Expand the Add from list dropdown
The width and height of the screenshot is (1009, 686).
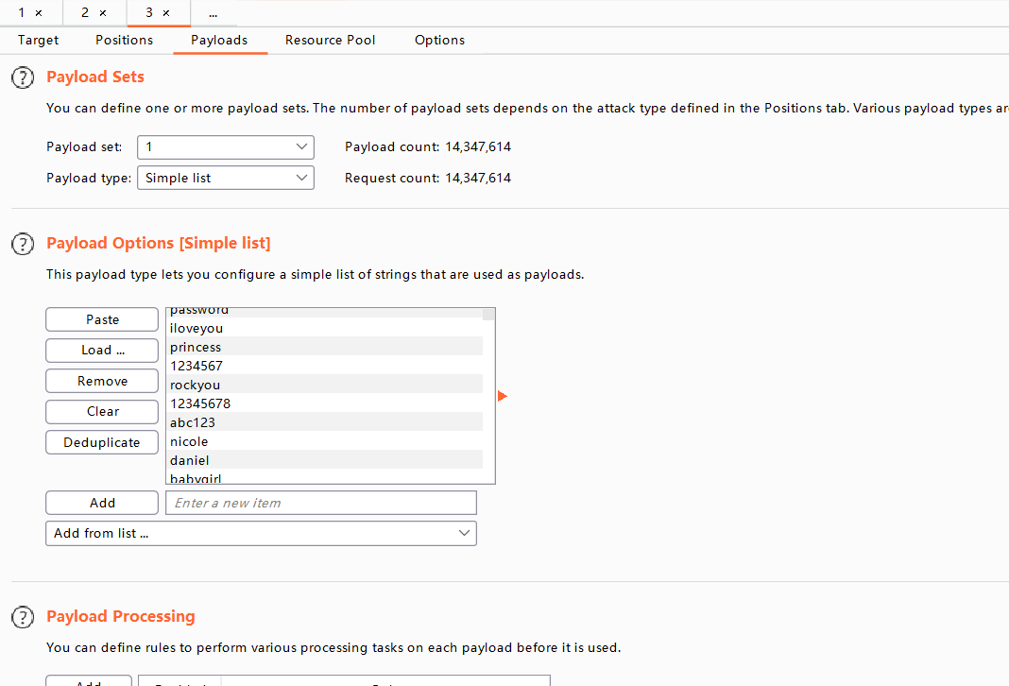261,533
